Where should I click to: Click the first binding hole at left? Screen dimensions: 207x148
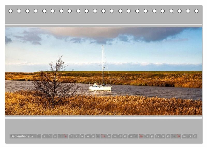(x=11, y=11)
